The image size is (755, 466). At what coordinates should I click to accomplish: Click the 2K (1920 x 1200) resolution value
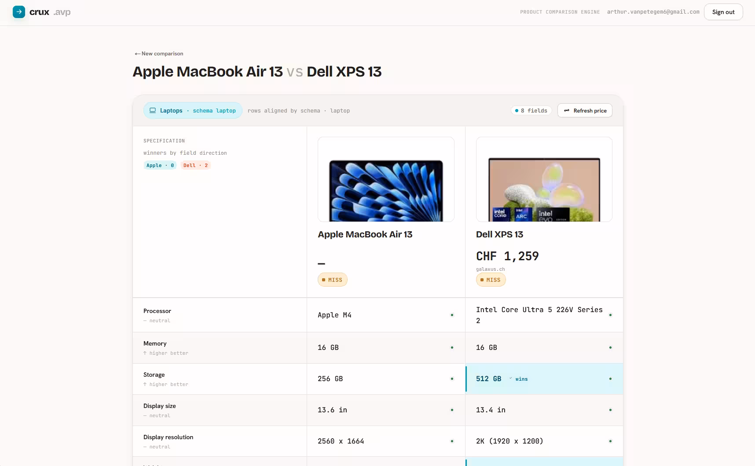click(x=509, y=441)
